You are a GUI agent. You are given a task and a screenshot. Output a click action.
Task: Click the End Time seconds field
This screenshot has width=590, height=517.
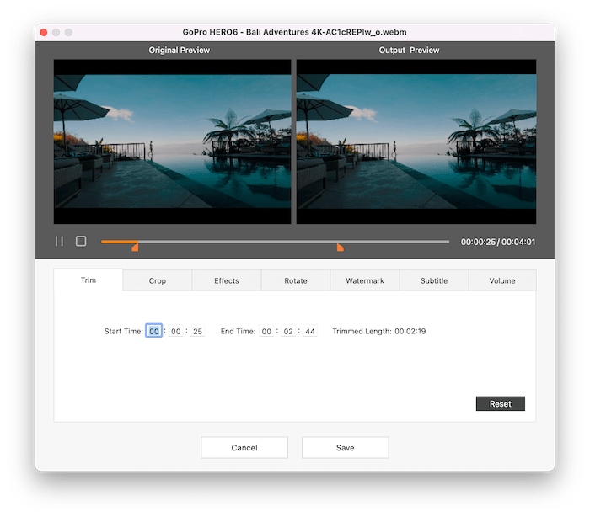pyautogui.click(x=310, y=332)
